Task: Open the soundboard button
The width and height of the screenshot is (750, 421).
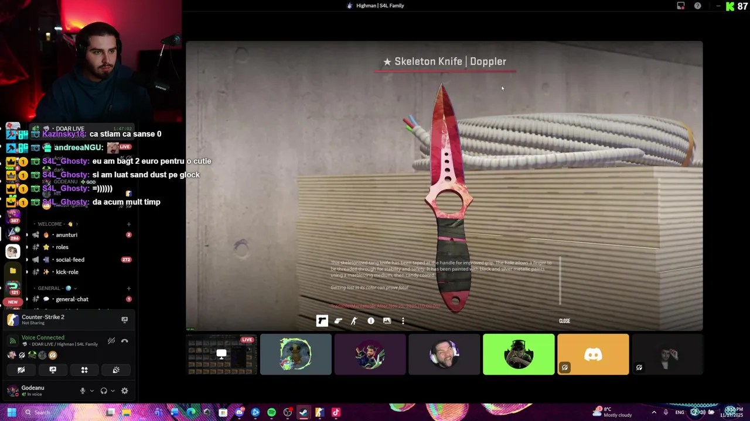Action: 116,370
